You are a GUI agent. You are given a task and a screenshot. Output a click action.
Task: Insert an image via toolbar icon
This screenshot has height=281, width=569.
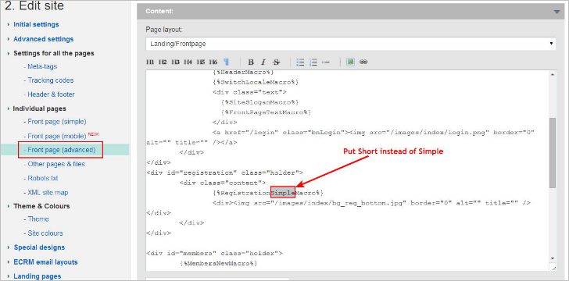350,62
